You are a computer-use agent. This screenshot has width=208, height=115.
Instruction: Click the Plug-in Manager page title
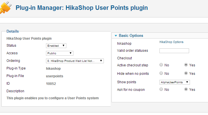pos(82,8)
